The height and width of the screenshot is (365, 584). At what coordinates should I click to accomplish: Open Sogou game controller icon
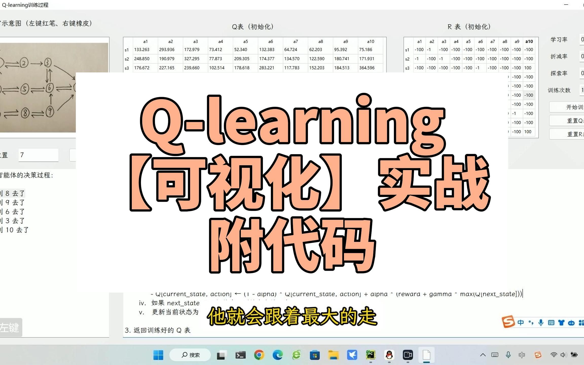571,322
